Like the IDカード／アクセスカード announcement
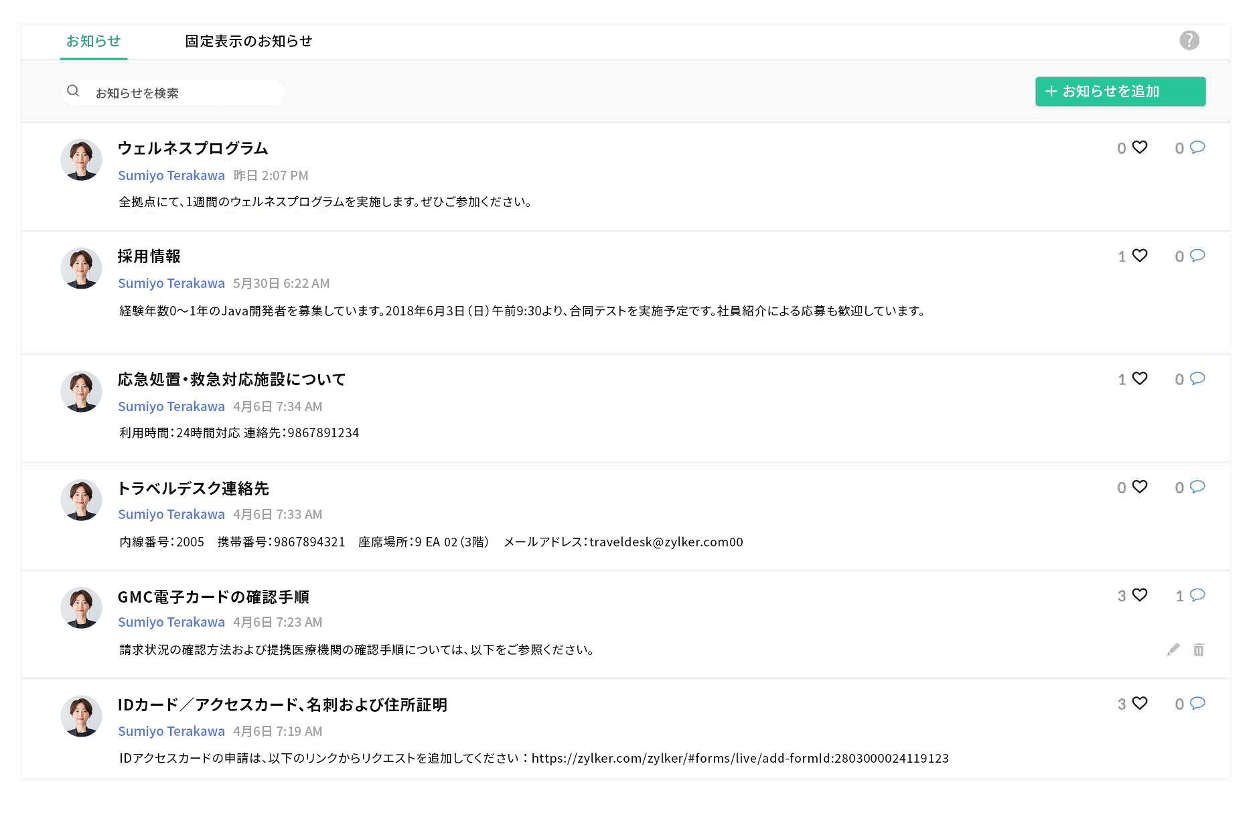The image size is (1259, 837). tap(1140, 704)
